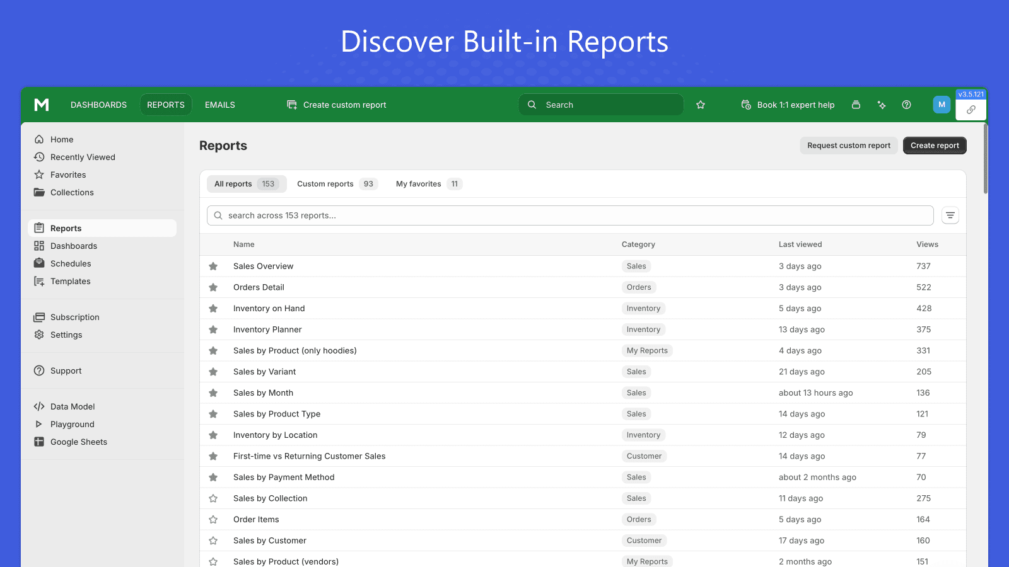Open Schedules from the left sidebar
The image size is (1009, 567).
(x=71, y=263)
